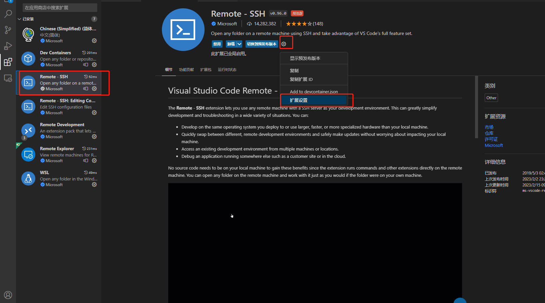Click the WSL penguin icon
Screen dimensions: 545x303
[x=28, y=178]
